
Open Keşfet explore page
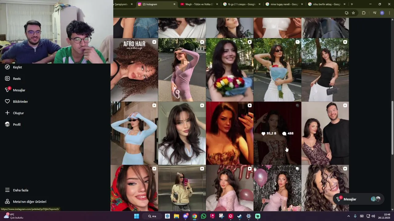(14, 67)
